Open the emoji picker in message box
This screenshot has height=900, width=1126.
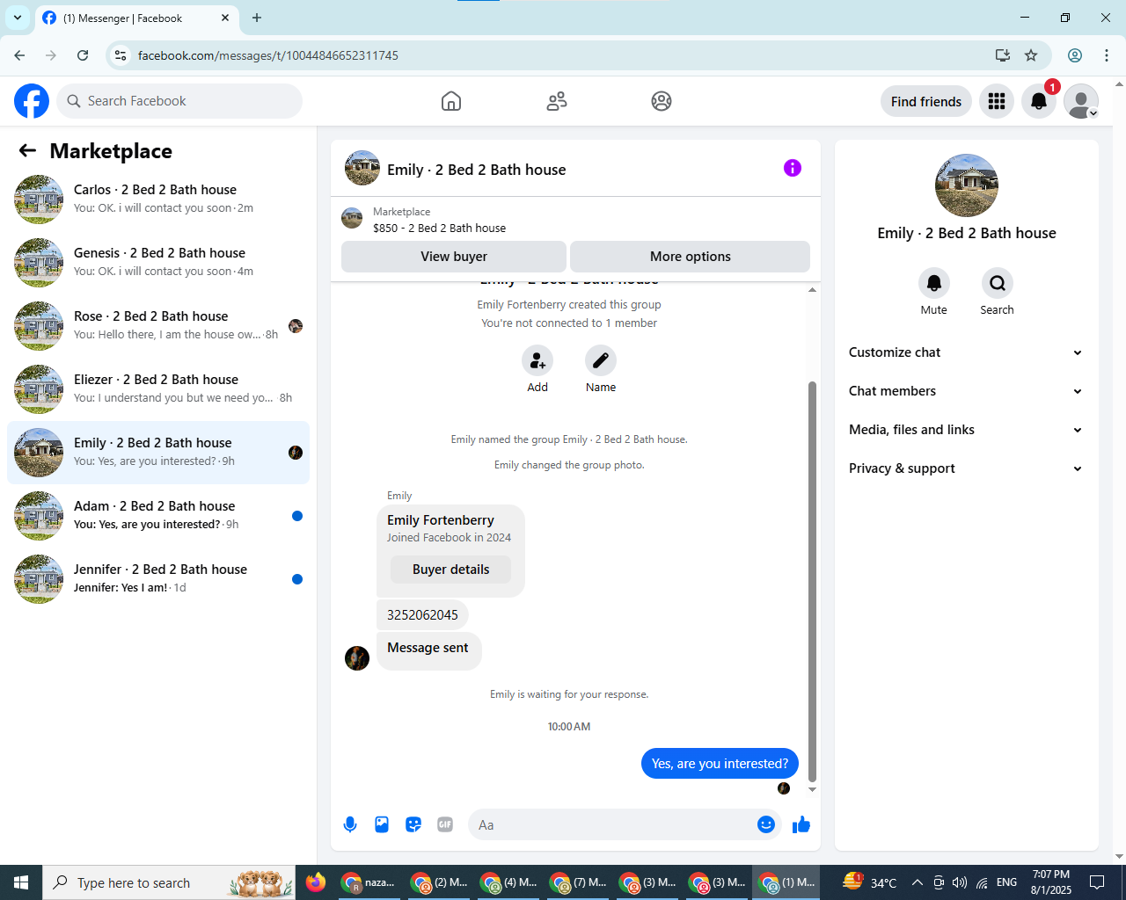point(766,824)
